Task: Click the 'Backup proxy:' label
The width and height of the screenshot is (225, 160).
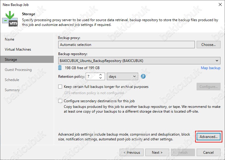Action: click(x=69, y=38)
